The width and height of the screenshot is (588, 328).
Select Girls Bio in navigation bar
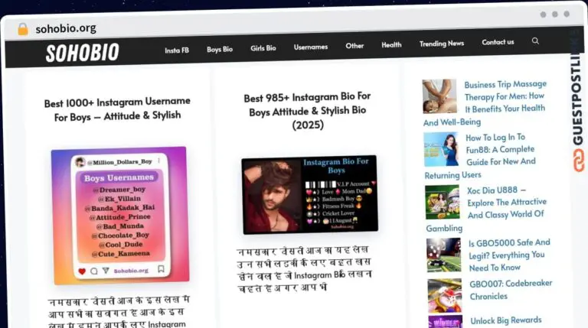(263, 48)
